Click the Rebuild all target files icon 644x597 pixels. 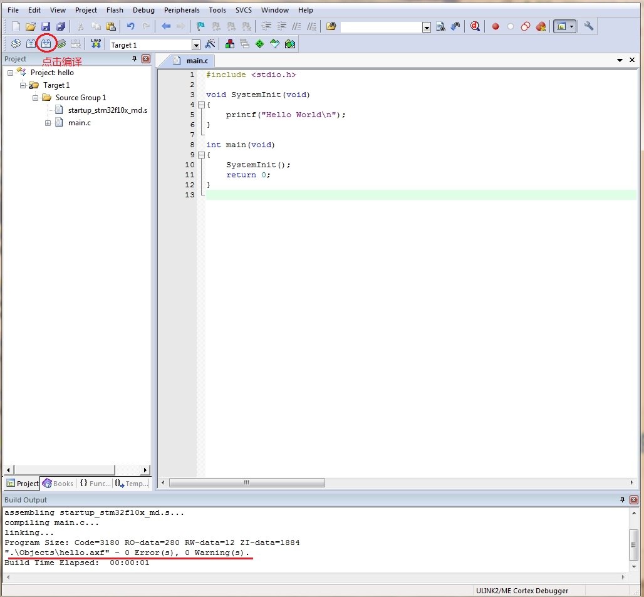(x=46, y=44)
